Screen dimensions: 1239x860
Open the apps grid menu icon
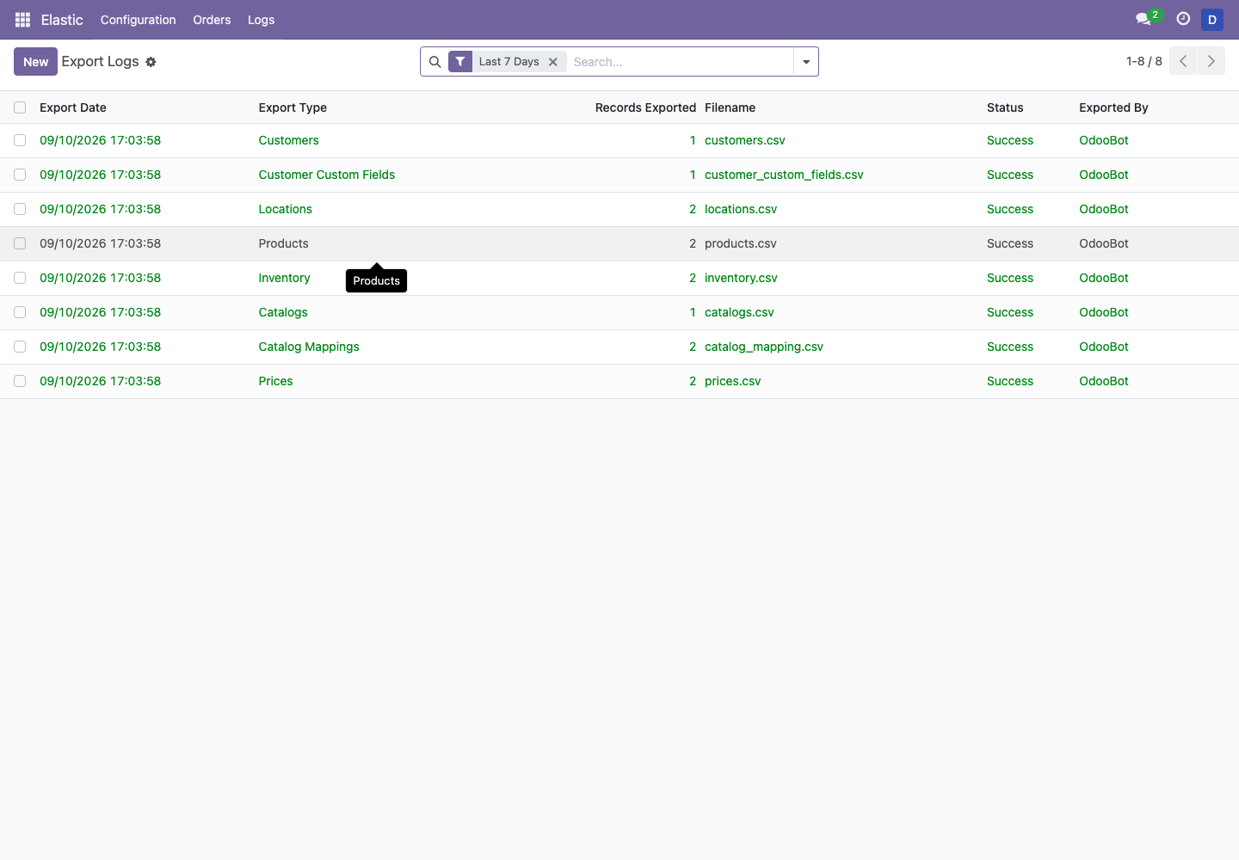click(x=23, y=20)
